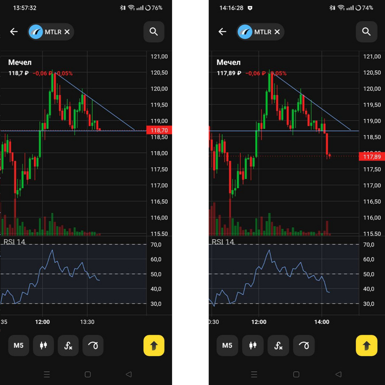Change M5 interval in the 14:16 screenshot
Viewport: 385px width, 385px height.
[x=227, y=345]
